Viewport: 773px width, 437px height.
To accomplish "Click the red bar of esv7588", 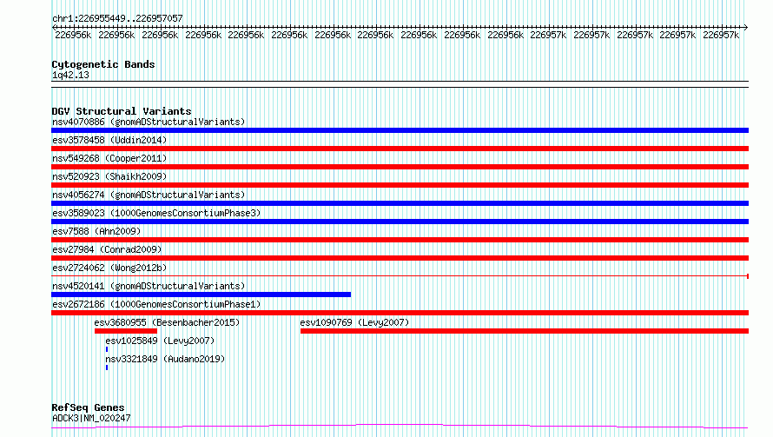I will pos(400,240).
